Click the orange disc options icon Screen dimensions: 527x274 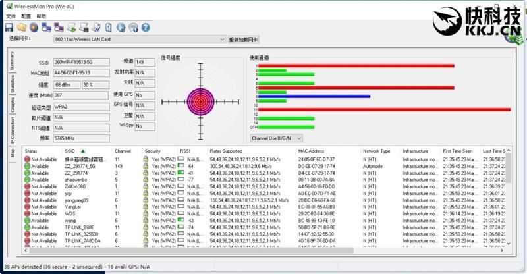34,28
